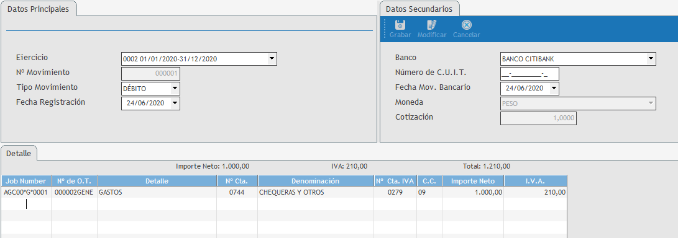This screenshot has height=238, width=678.
Task: Click the I.V.A. column header
Action: pos(535,181)
